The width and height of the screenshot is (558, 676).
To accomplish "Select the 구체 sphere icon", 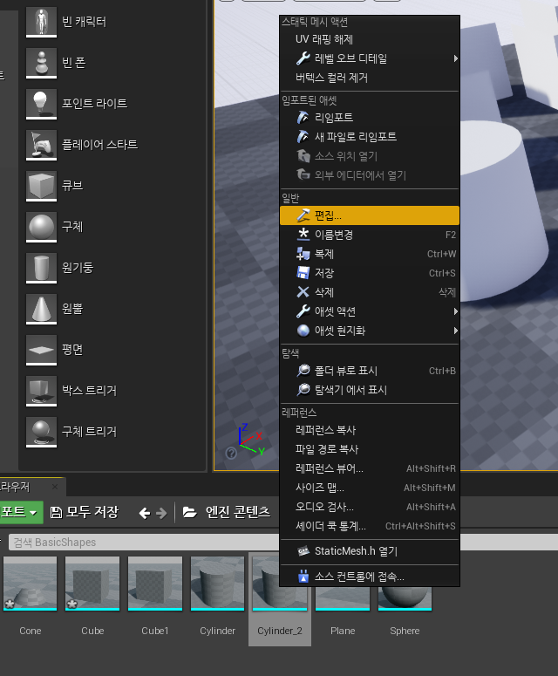I will click(x=41, y=226).
